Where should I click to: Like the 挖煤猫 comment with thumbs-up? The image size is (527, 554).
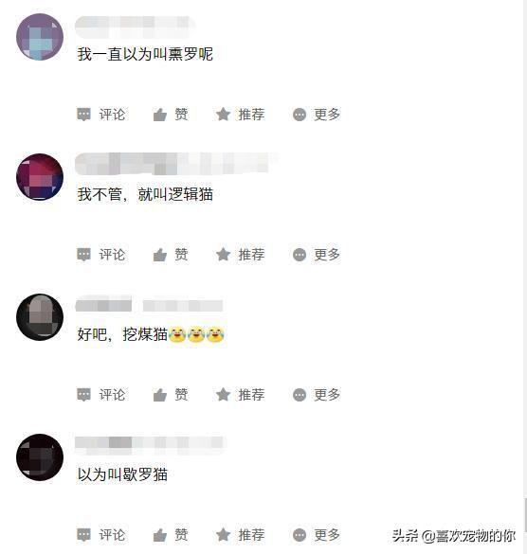(x=160, y=395)
